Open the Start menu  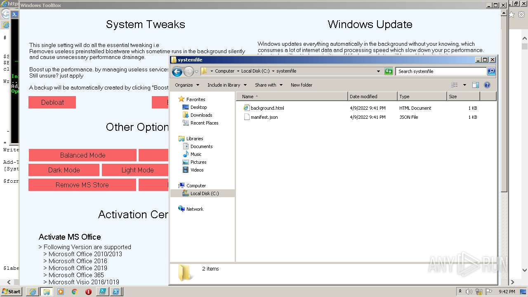[12, 291]
